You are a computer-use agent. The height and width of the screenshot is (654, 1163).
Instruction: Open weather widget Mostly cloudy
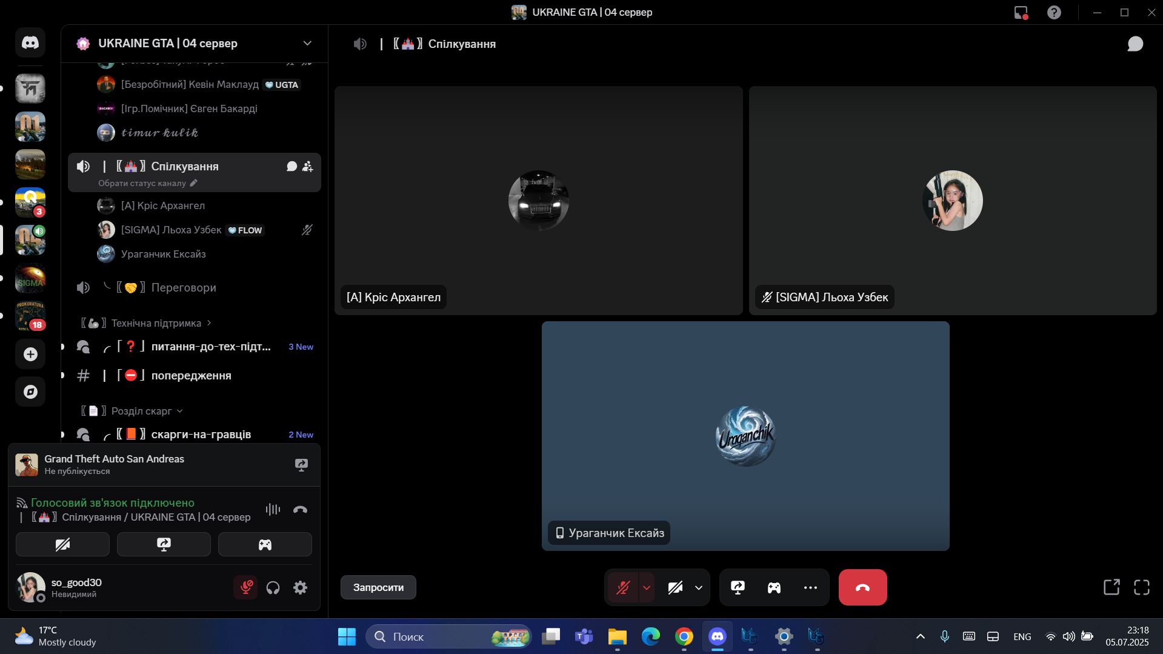coord(56,636)
